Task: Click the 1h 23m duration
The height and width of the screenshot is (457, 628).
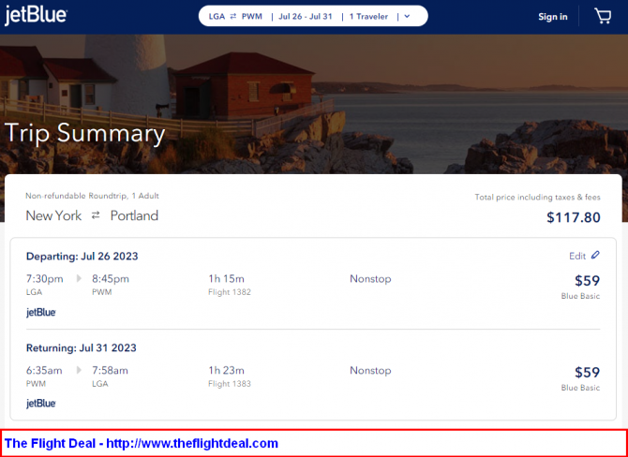Action: [226, 370]
